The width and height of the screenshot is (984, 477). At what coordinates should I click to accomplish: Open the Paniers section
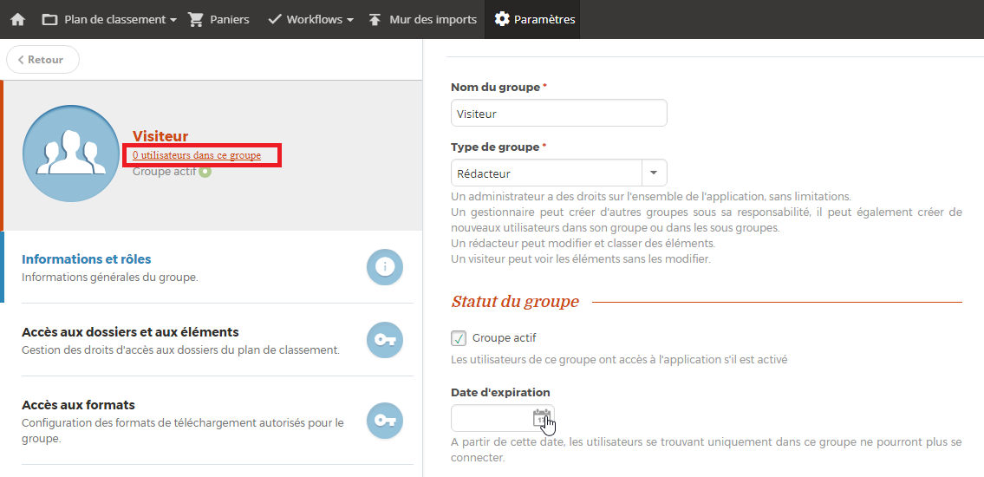pos(219,19)
